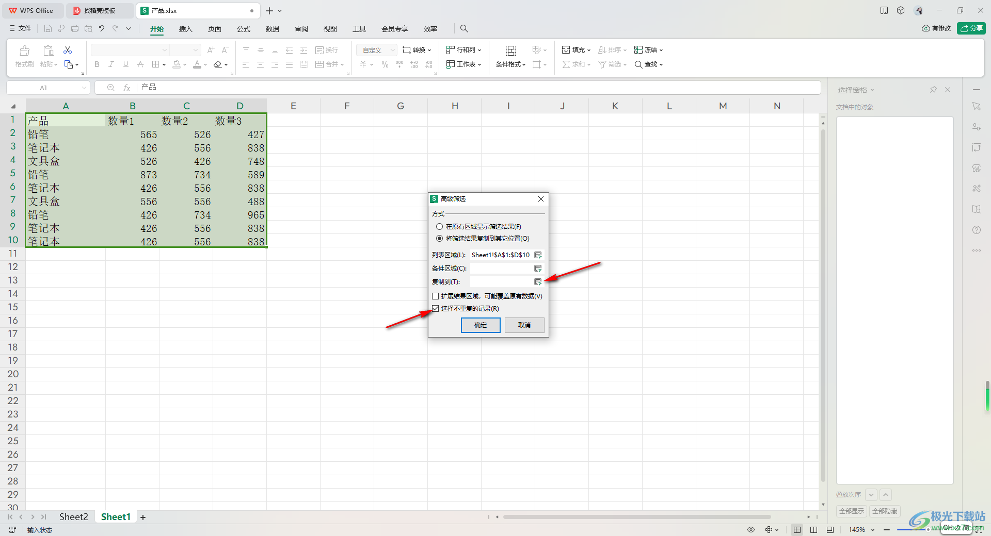Image resolution: width=991 pixels, height=536 pixels.
Task: Select 在原有区域显示筛选结果 radio option
Action: click(x=439, y=227)
